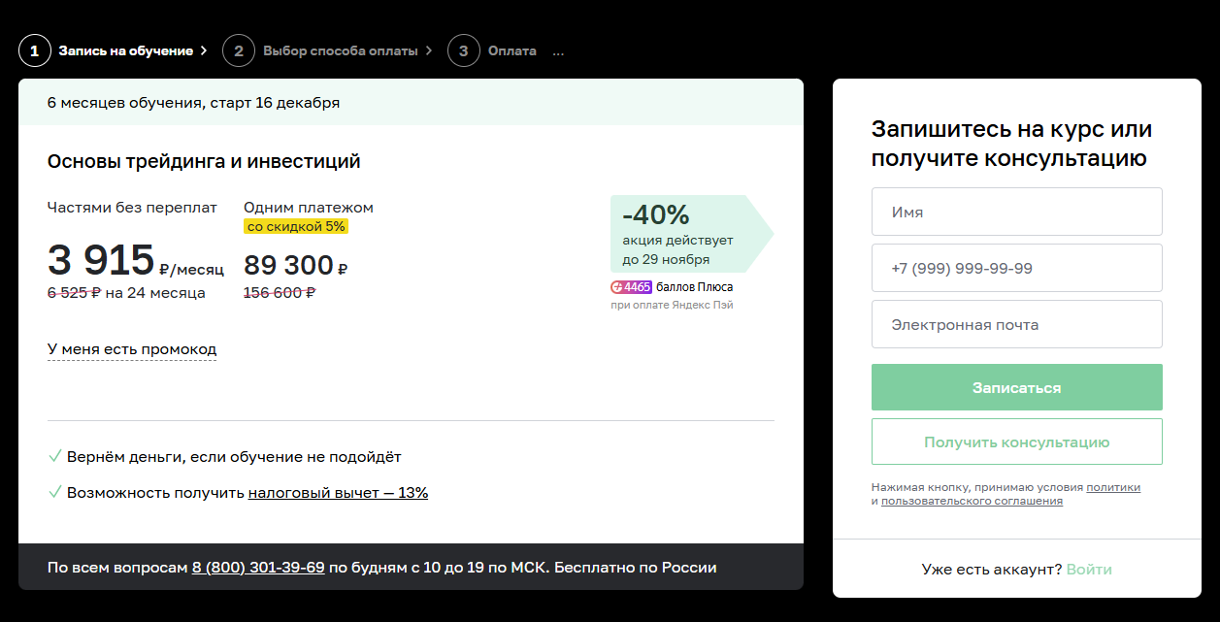Click the step 2 circle icon
This screenshot has width=1220, height=622.
(x=239, y=50)
